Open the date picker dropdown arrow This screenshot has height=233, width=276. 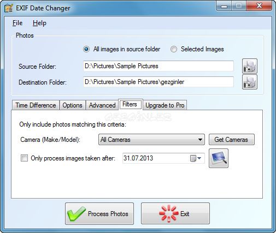tap(199, 158)
